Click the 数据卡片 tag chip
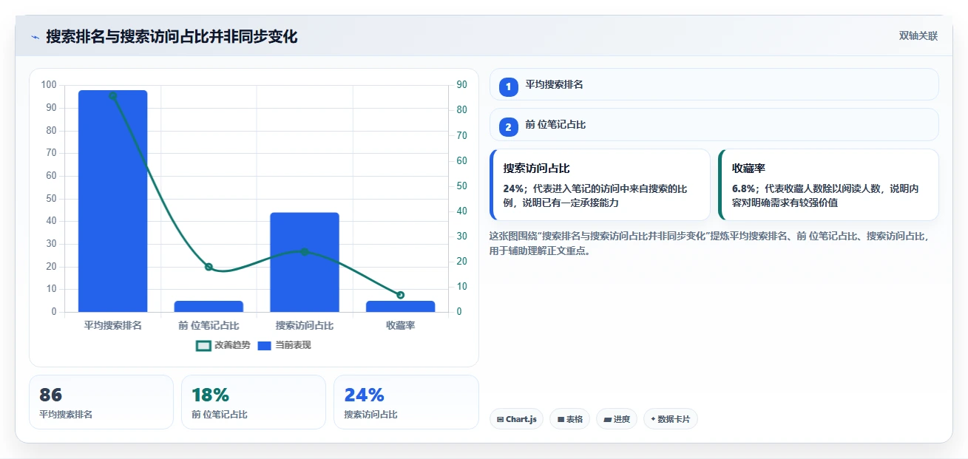968x459 pixels. click(671, 419)
